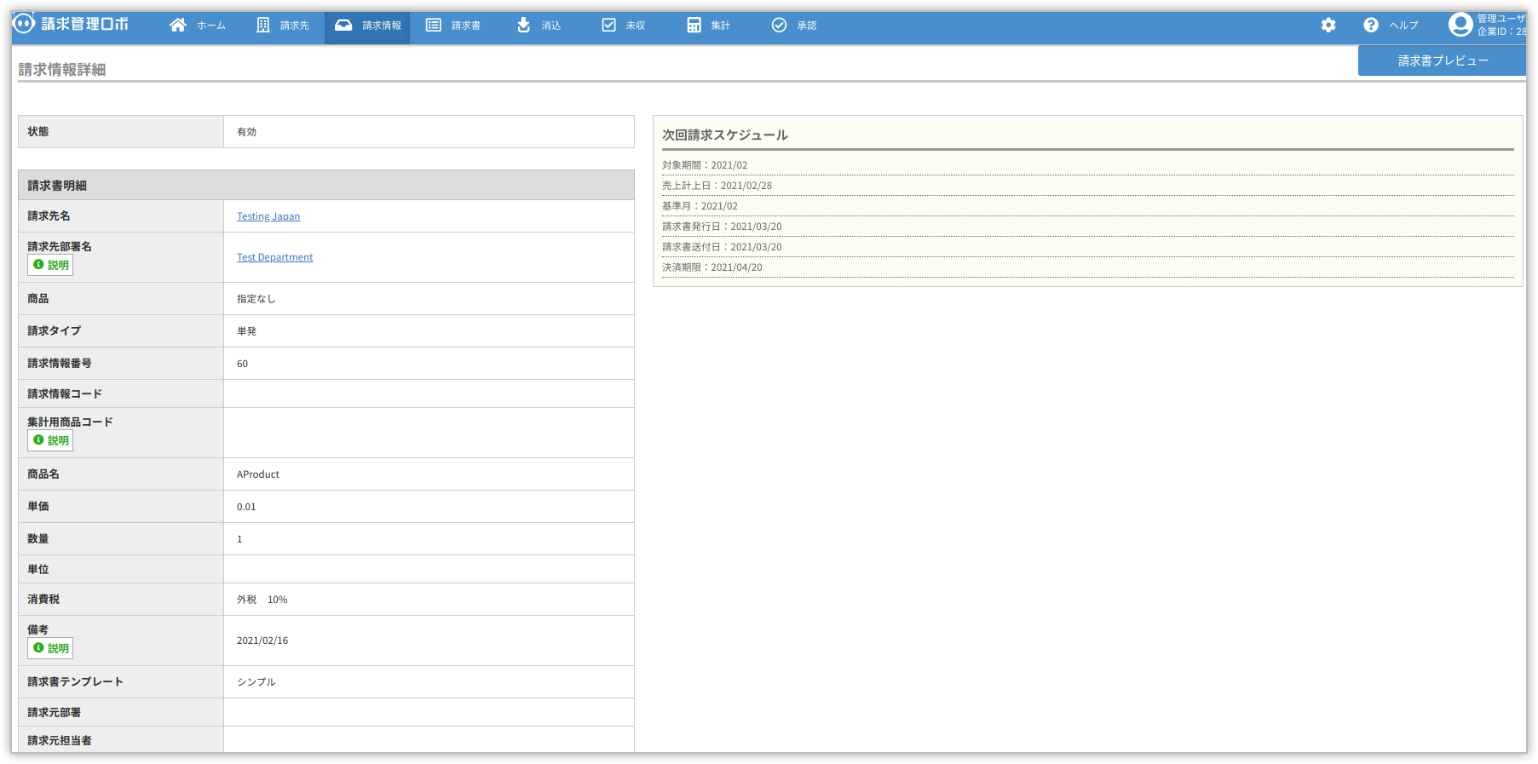Click the 消費税 row label
Screen dimensions: 1538x764
coord(43,600)
